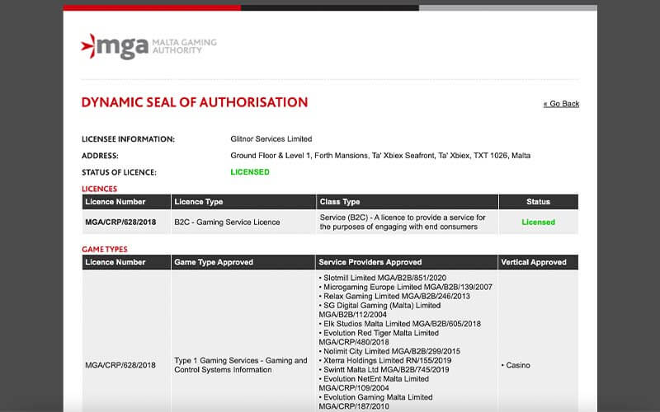Click Elk Studios Malta Limited entry
The width and height of the screenshot is (660, 412).
pyautogui.click(x=400, y=324)
